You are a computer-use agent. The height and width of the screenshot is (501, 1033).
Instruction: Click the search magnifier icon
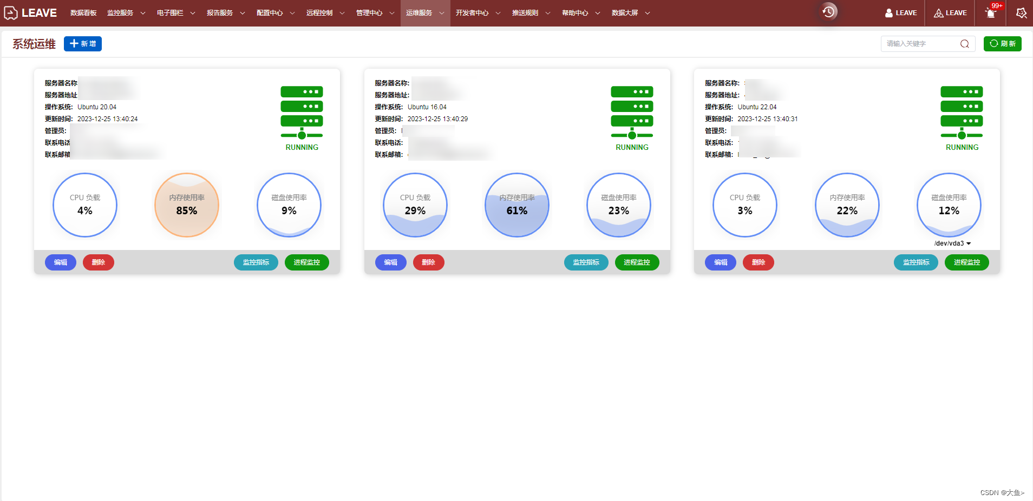pos(965,44)
